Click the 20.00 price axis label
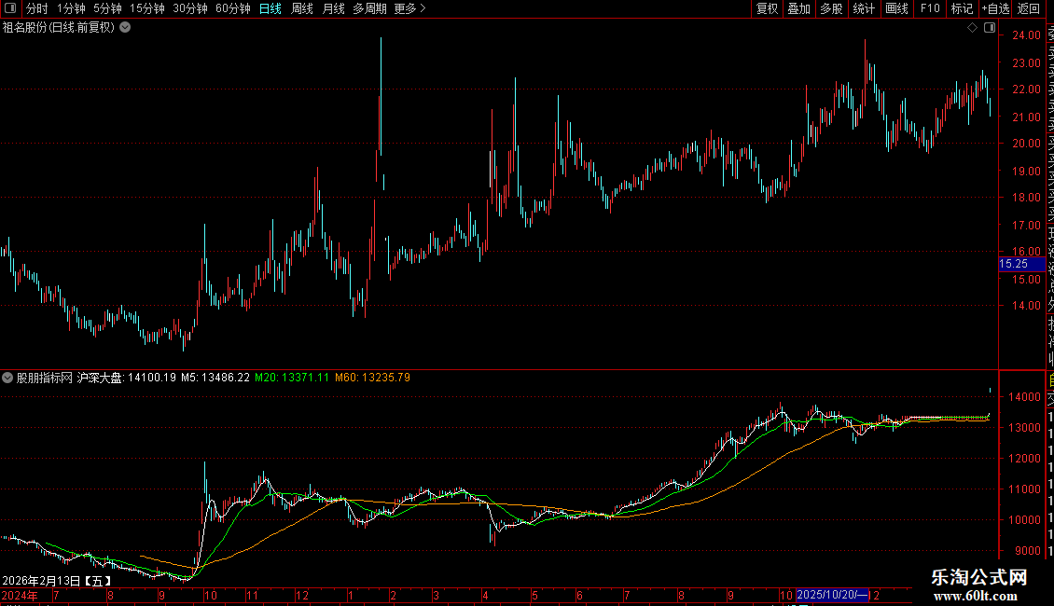Viewport: 1054px width, 606px height. (1026, 143)
